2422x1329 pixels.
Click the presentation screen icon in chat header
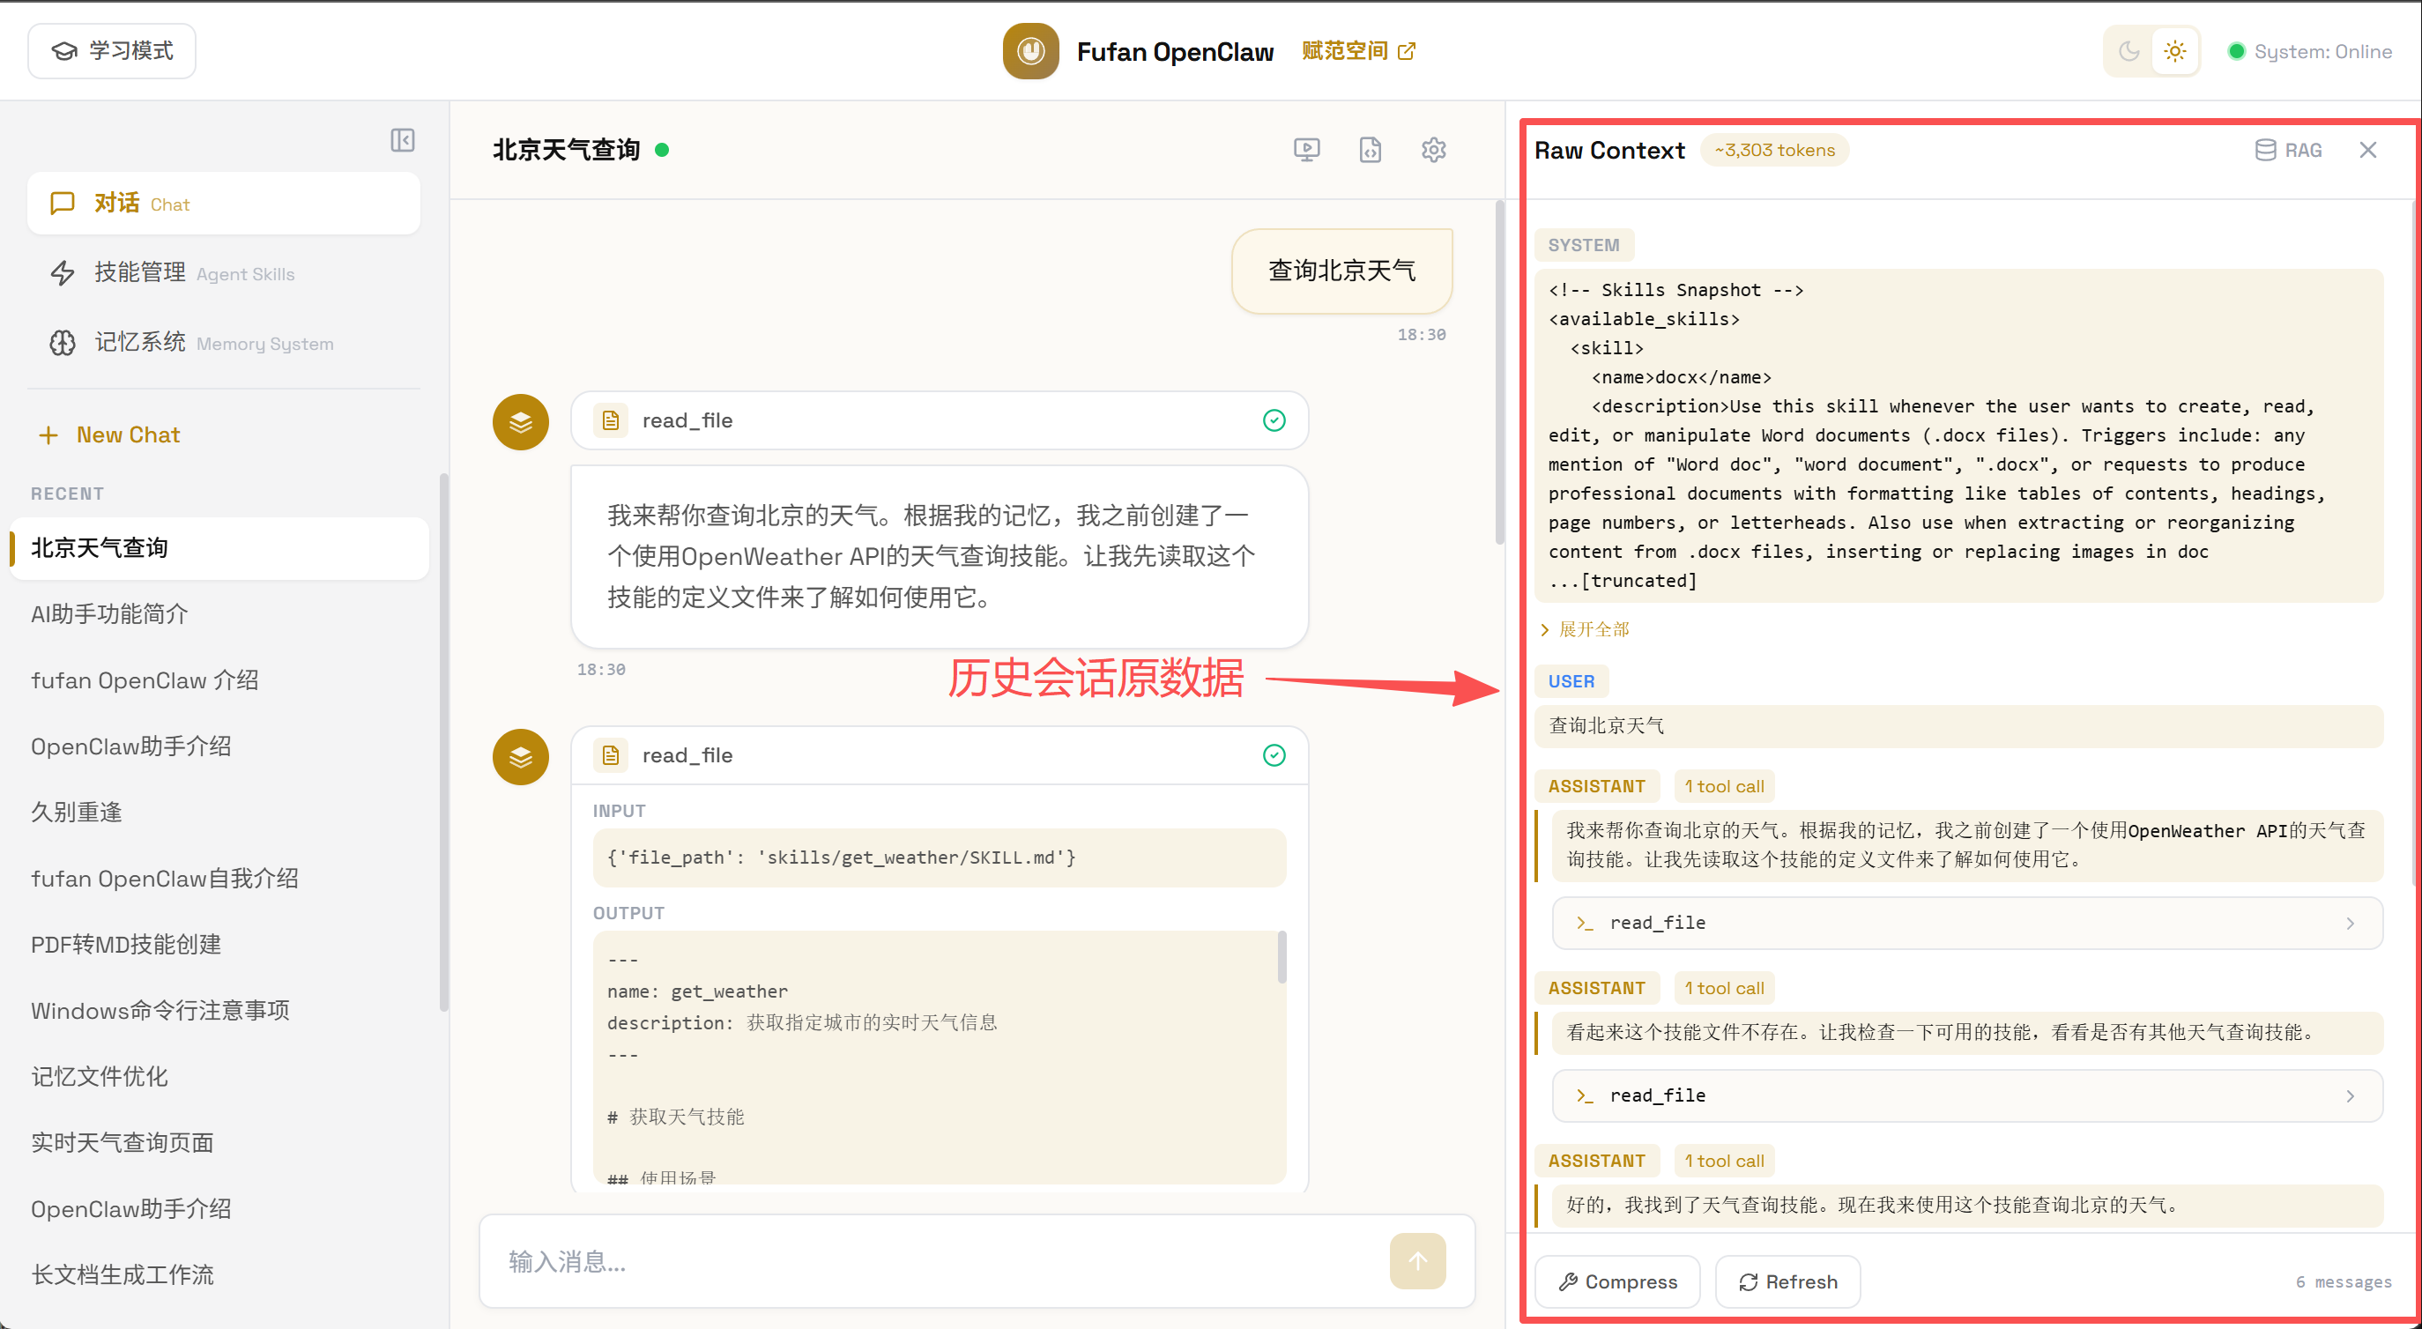[x=1307, y=150]
